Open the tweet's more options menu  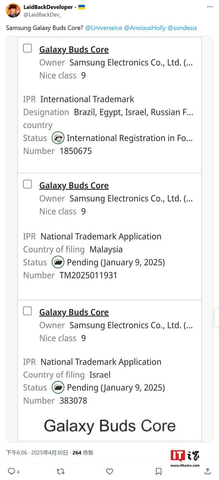pyautogui.click(x=209, y=7)
